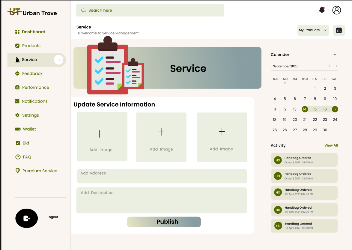Click HO badge on 01 April activity
Viewport: 352px width, 250px height.
click(x=278, y=226)
